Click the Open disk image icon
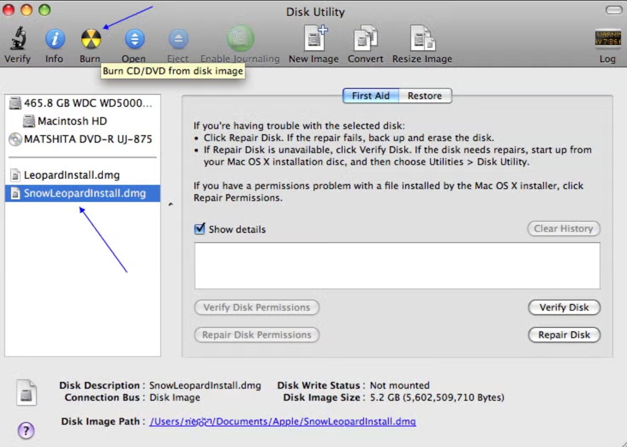Screen dimensions: 627x447 point(134,39)
